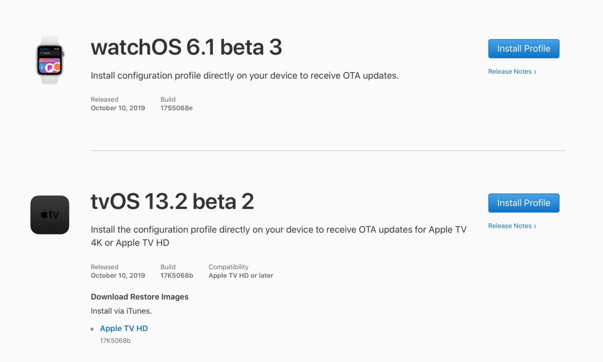Image resolution: width=603 pixels, height=362 pixels.
Task: Select the watchOS build number 17S5068e
Action: click(x=177, y=108)
